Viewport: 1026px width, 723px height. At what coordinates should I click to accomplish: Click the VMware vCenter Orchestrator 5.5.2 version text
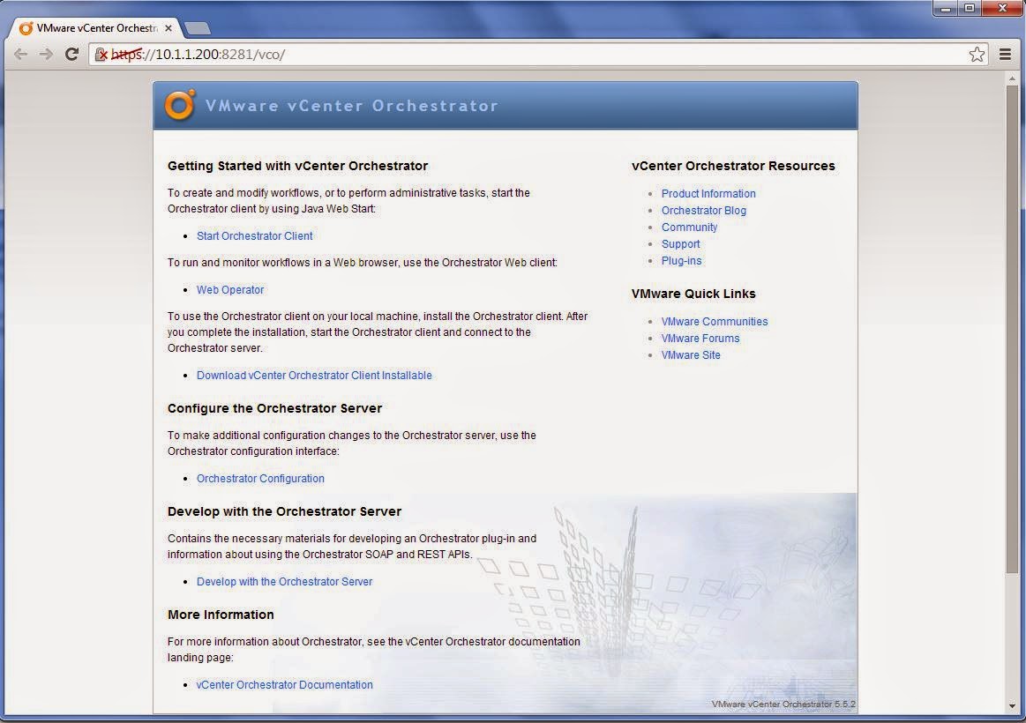pyautogui.click(x=783, y=704)
